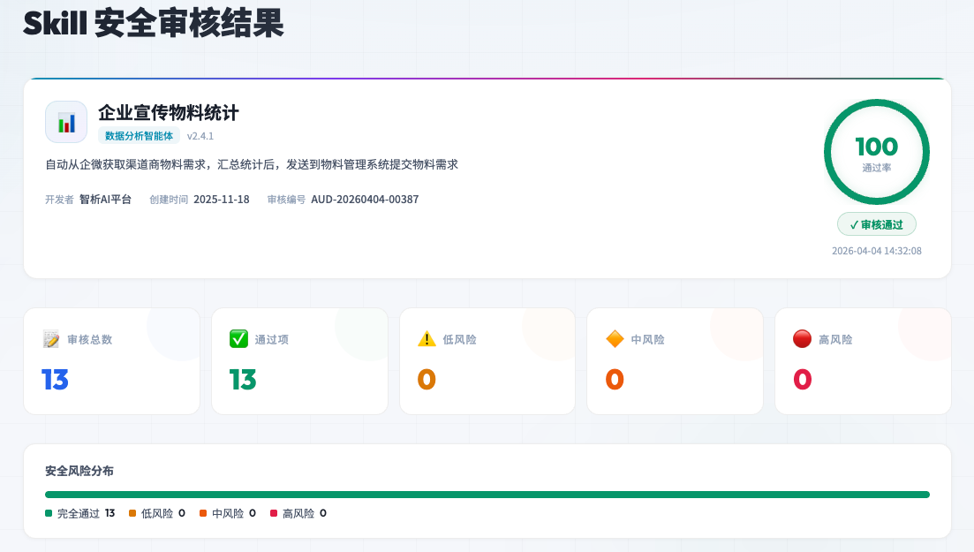Click the 低风险 legend entry in distribution

pyautogui.click(x=157, y=513)
